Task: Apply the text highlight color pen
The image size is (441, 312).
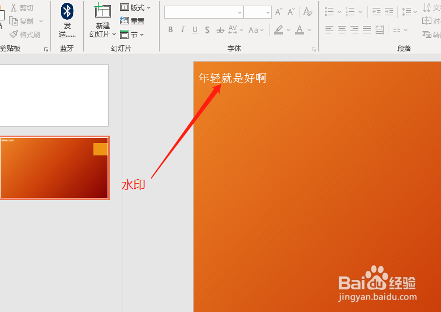Action: pos(279,30)
